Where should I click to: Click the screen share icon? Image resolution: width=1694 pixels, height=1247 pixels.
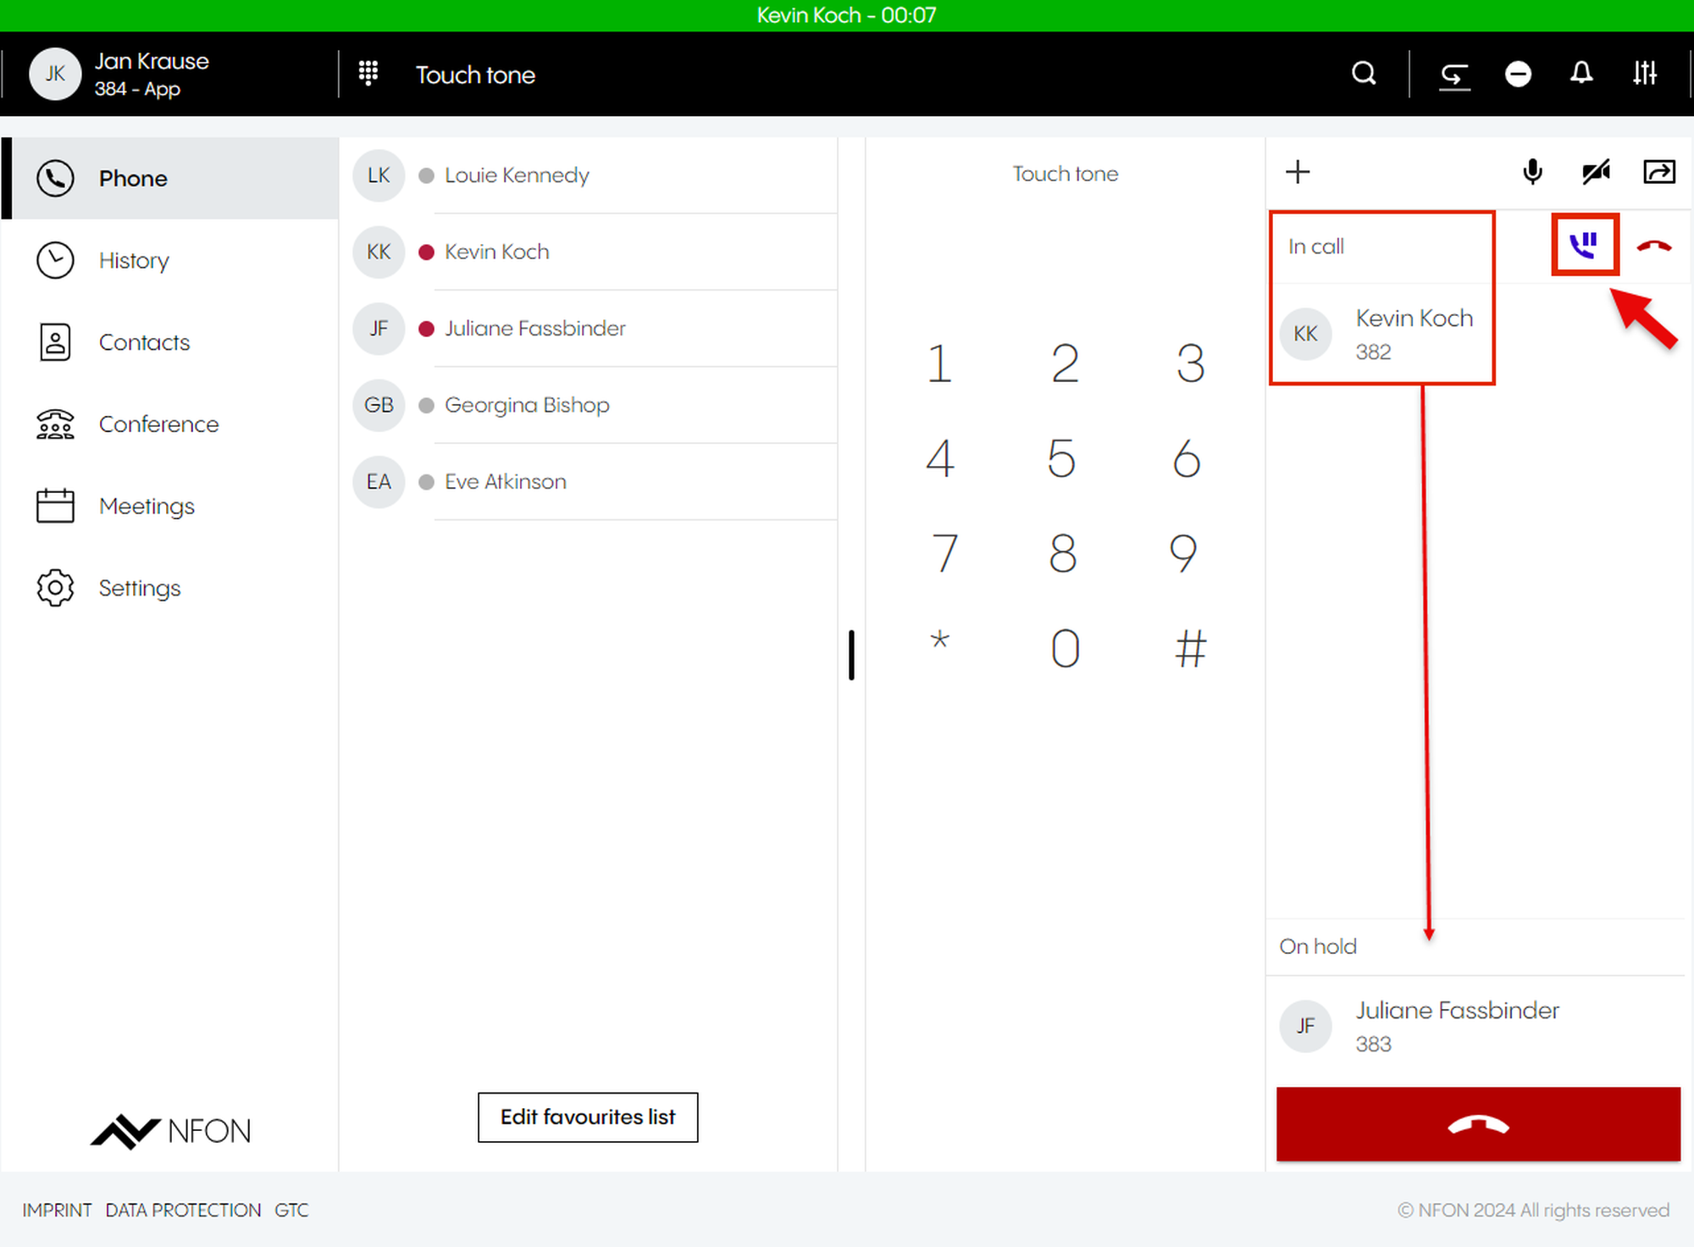pos(1658,172)
